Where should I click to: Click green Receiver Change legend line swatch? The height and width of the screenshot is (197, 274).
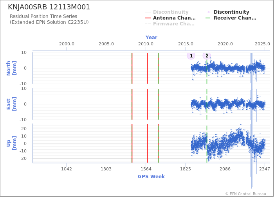click(208, 18)
